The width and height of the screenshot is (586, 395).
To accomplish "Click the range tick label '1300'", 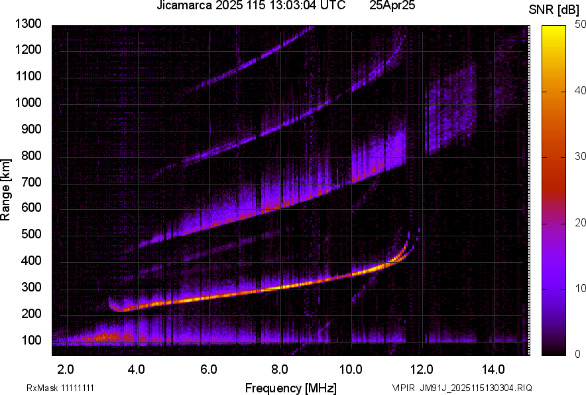I will (x=28, y=24).
